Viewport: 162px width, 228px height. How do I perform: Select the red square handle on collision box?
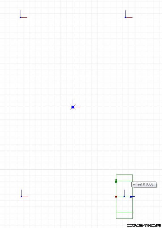(116, 197)
